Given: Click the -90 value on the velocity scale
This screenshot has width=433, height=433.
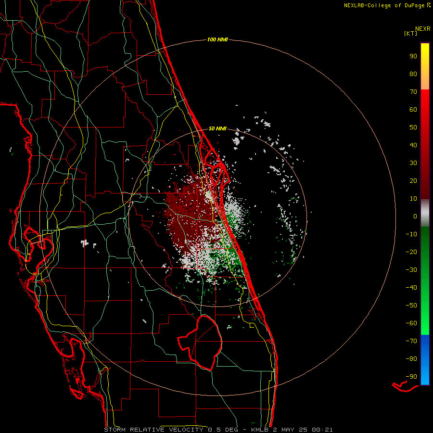Looking at the screenshot, I should point(411,377).
